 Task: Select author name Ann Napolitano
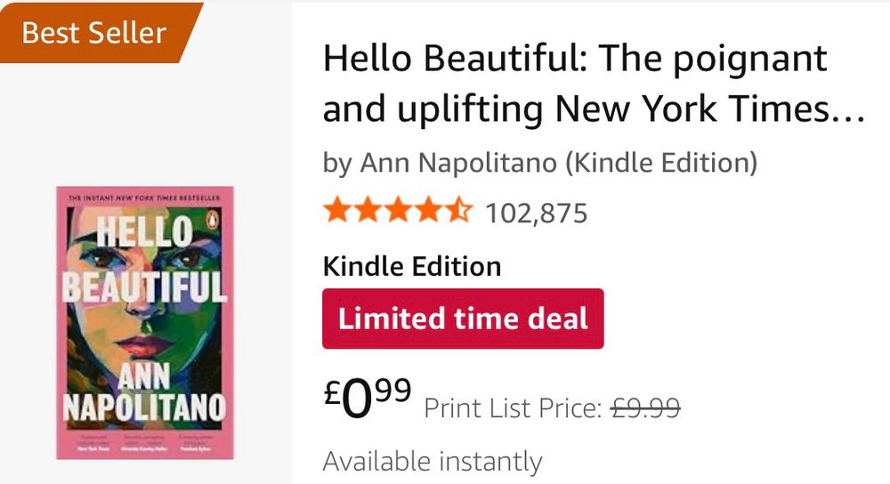pos(459,162)
